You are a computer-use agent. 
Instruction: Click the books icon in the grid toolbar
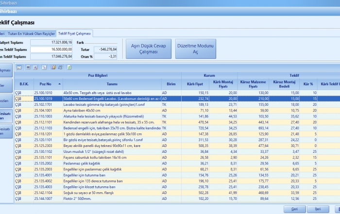[53, 67]
